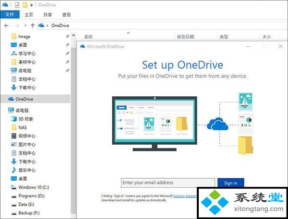Go up one level with up arrow

(x=33, y=25)
